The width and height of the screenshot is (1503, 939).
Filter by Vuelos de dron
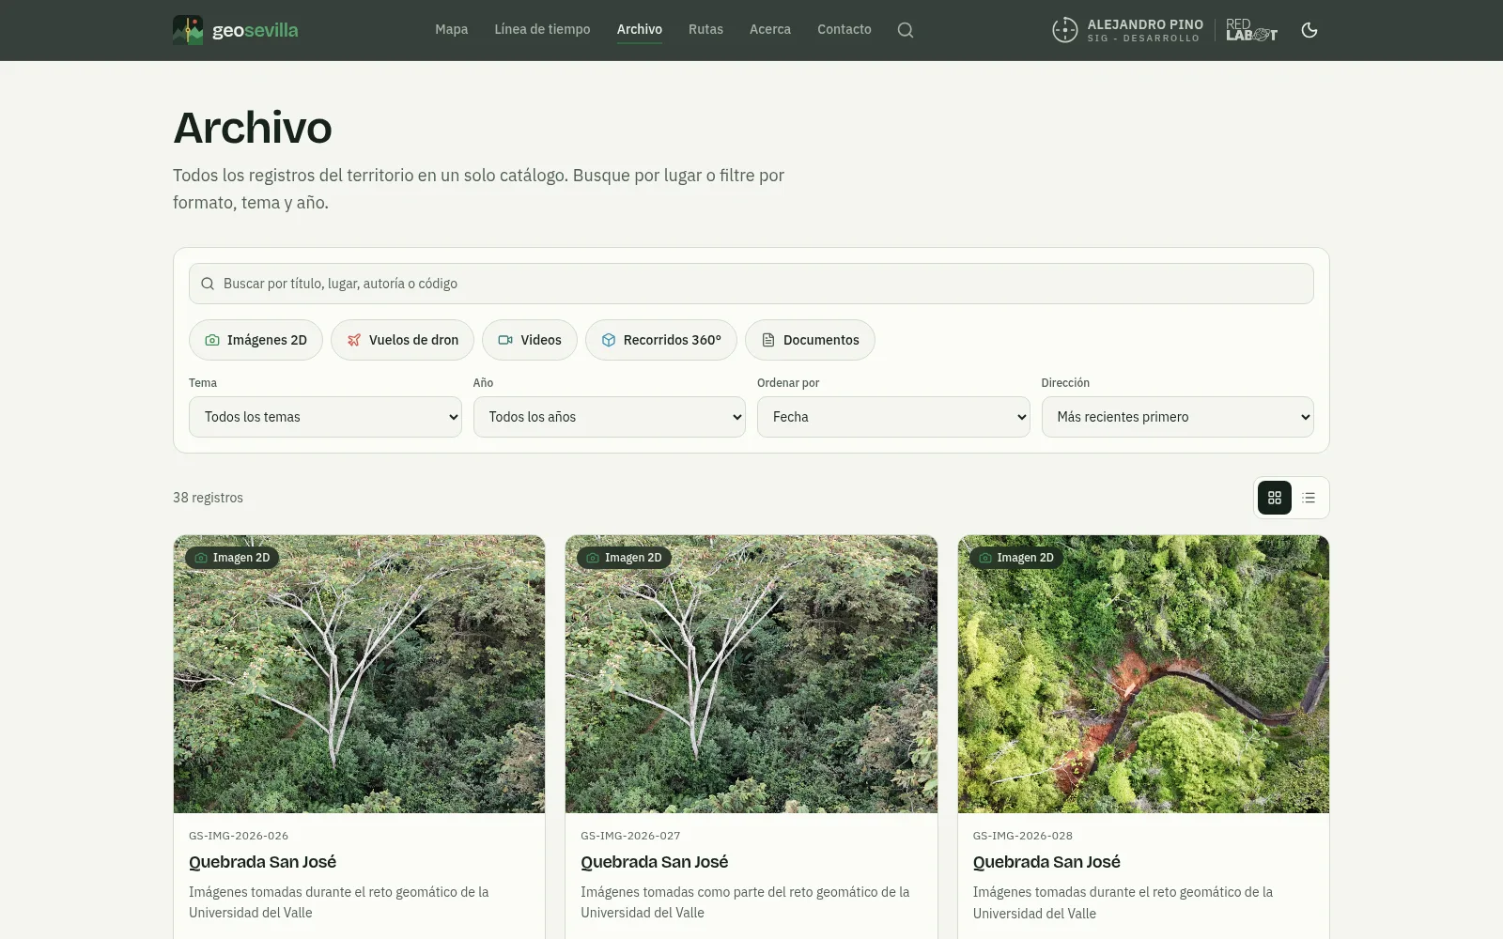pos(402,340)
